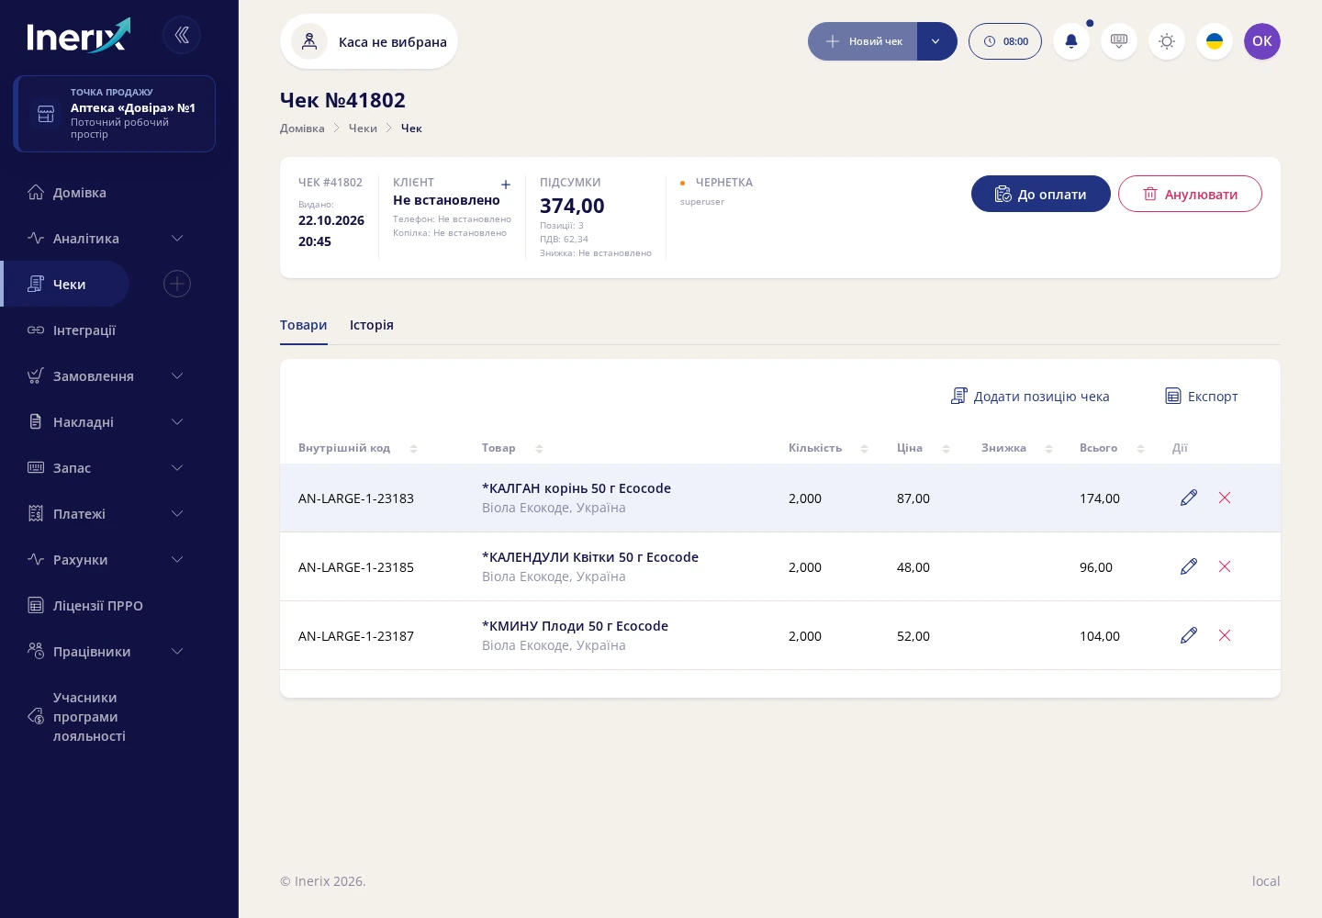Toggle light theme sun icon
Viewport: 1322px width, 918px height.
[x=1167, y=41]
